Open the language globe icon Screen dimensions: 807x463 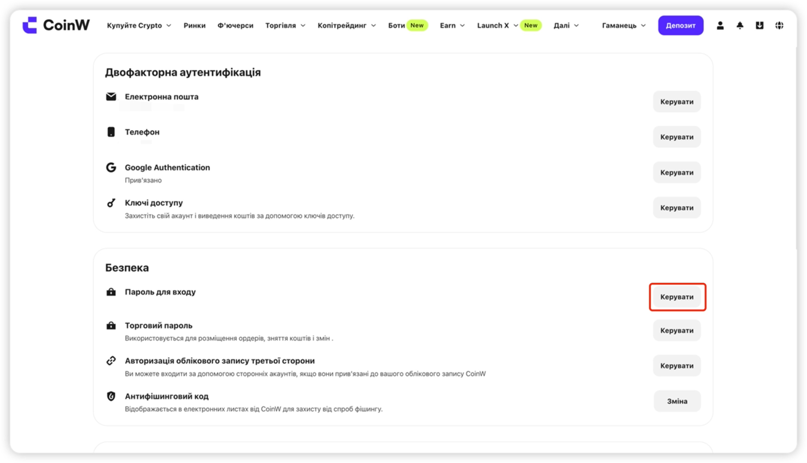click(779, 25)
